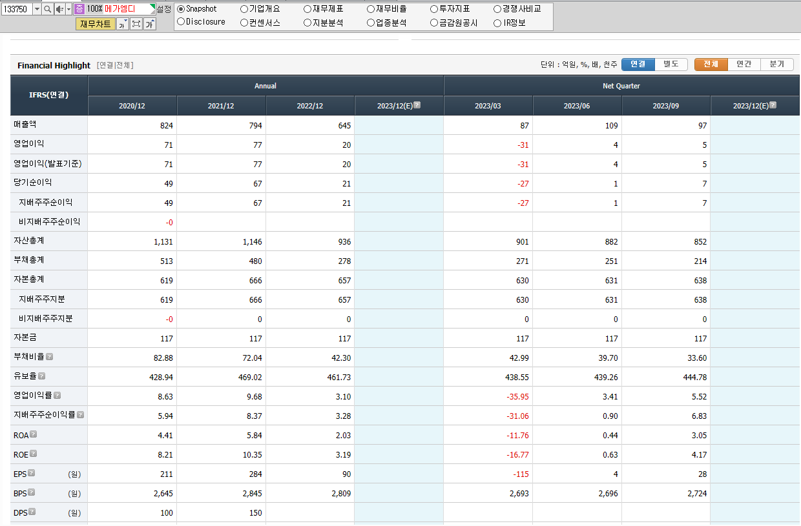The image size is (801, 526).
Task: Switch to the 분기 quarterly tab
Action: tap(777, 65)
